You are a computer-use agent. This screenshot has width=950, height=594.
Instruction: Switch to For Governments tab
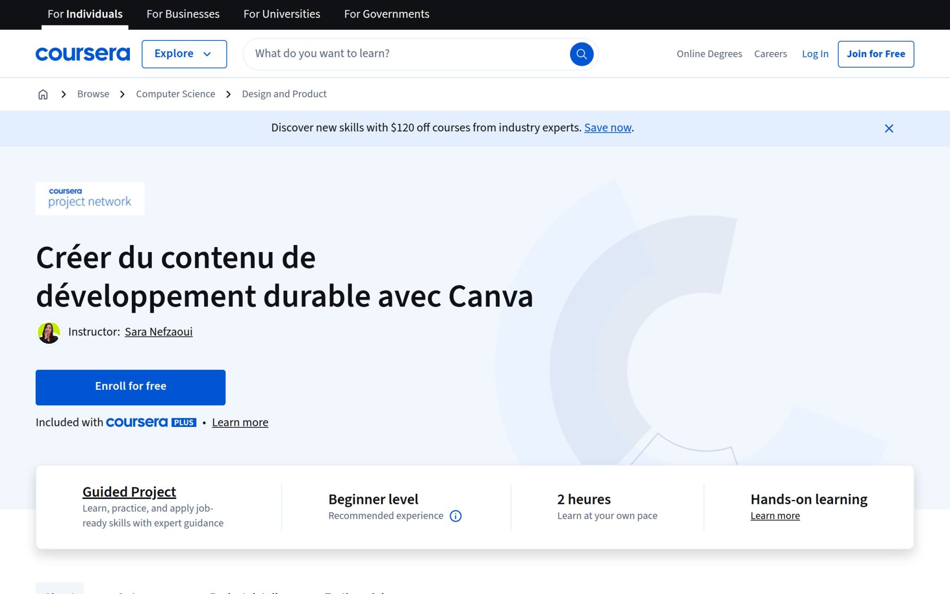[x=386, y=14]
